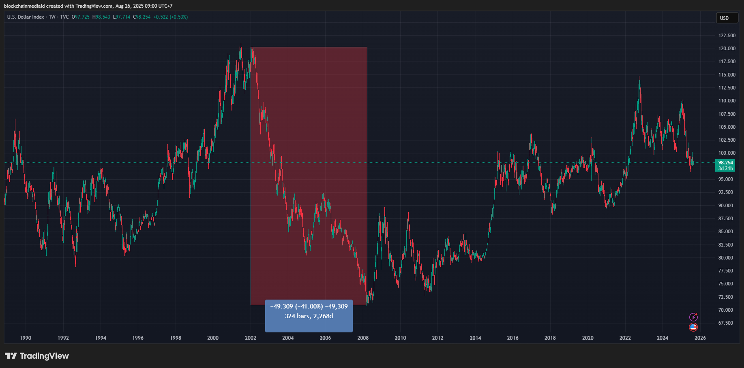Click the 2020 time axis label
Image resolution: width=744 pixels, height=368 pixels.
click(x=588, y=338)
